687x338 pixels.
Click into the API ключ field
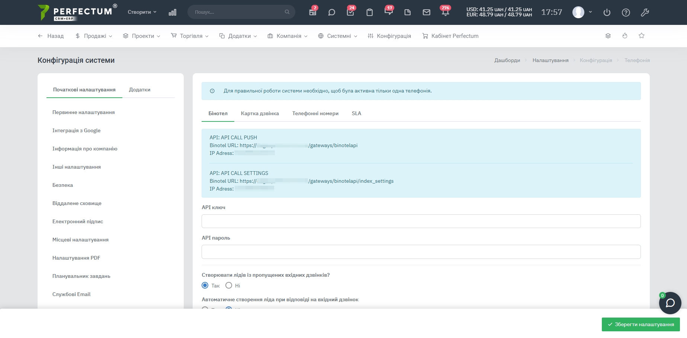pyautogui.click(x=421, y=221)
